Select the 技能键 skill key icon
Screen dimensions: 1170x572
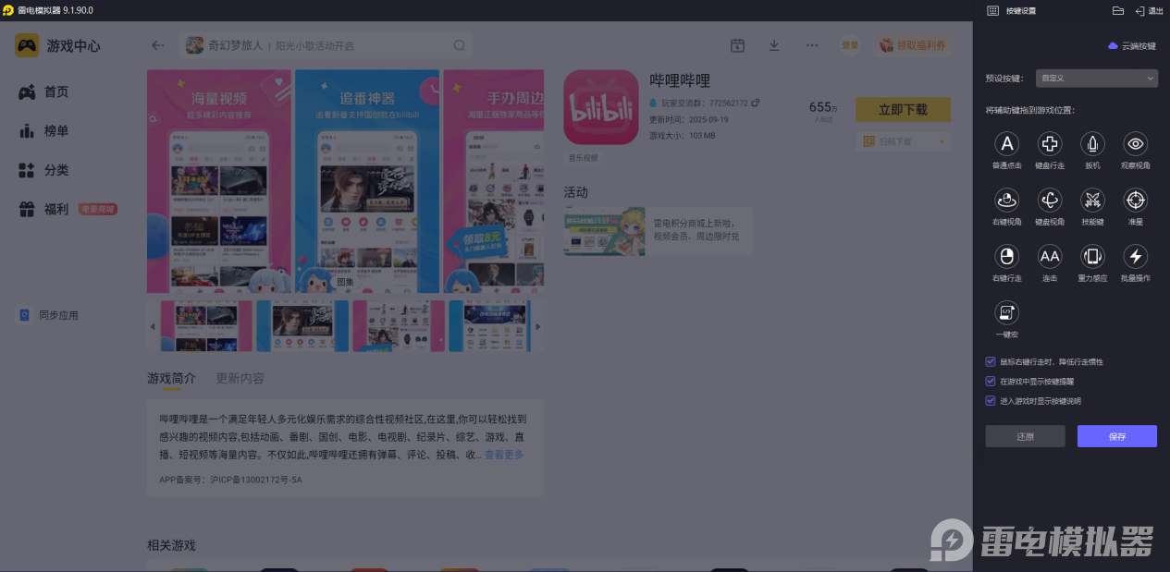coord(1092,201)
